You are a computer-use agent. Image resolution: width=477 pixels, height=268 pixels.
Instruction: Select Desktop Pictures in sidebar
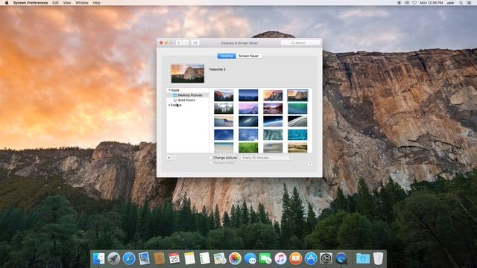click(x=187, y=95)
